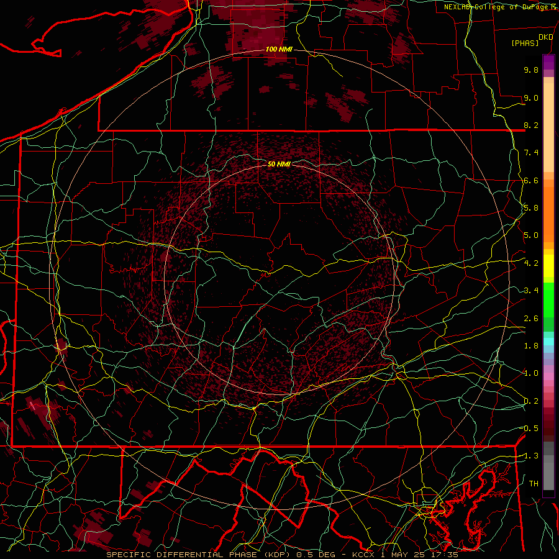
Task: Pick the pink band on the color bar
Action: 548,376
